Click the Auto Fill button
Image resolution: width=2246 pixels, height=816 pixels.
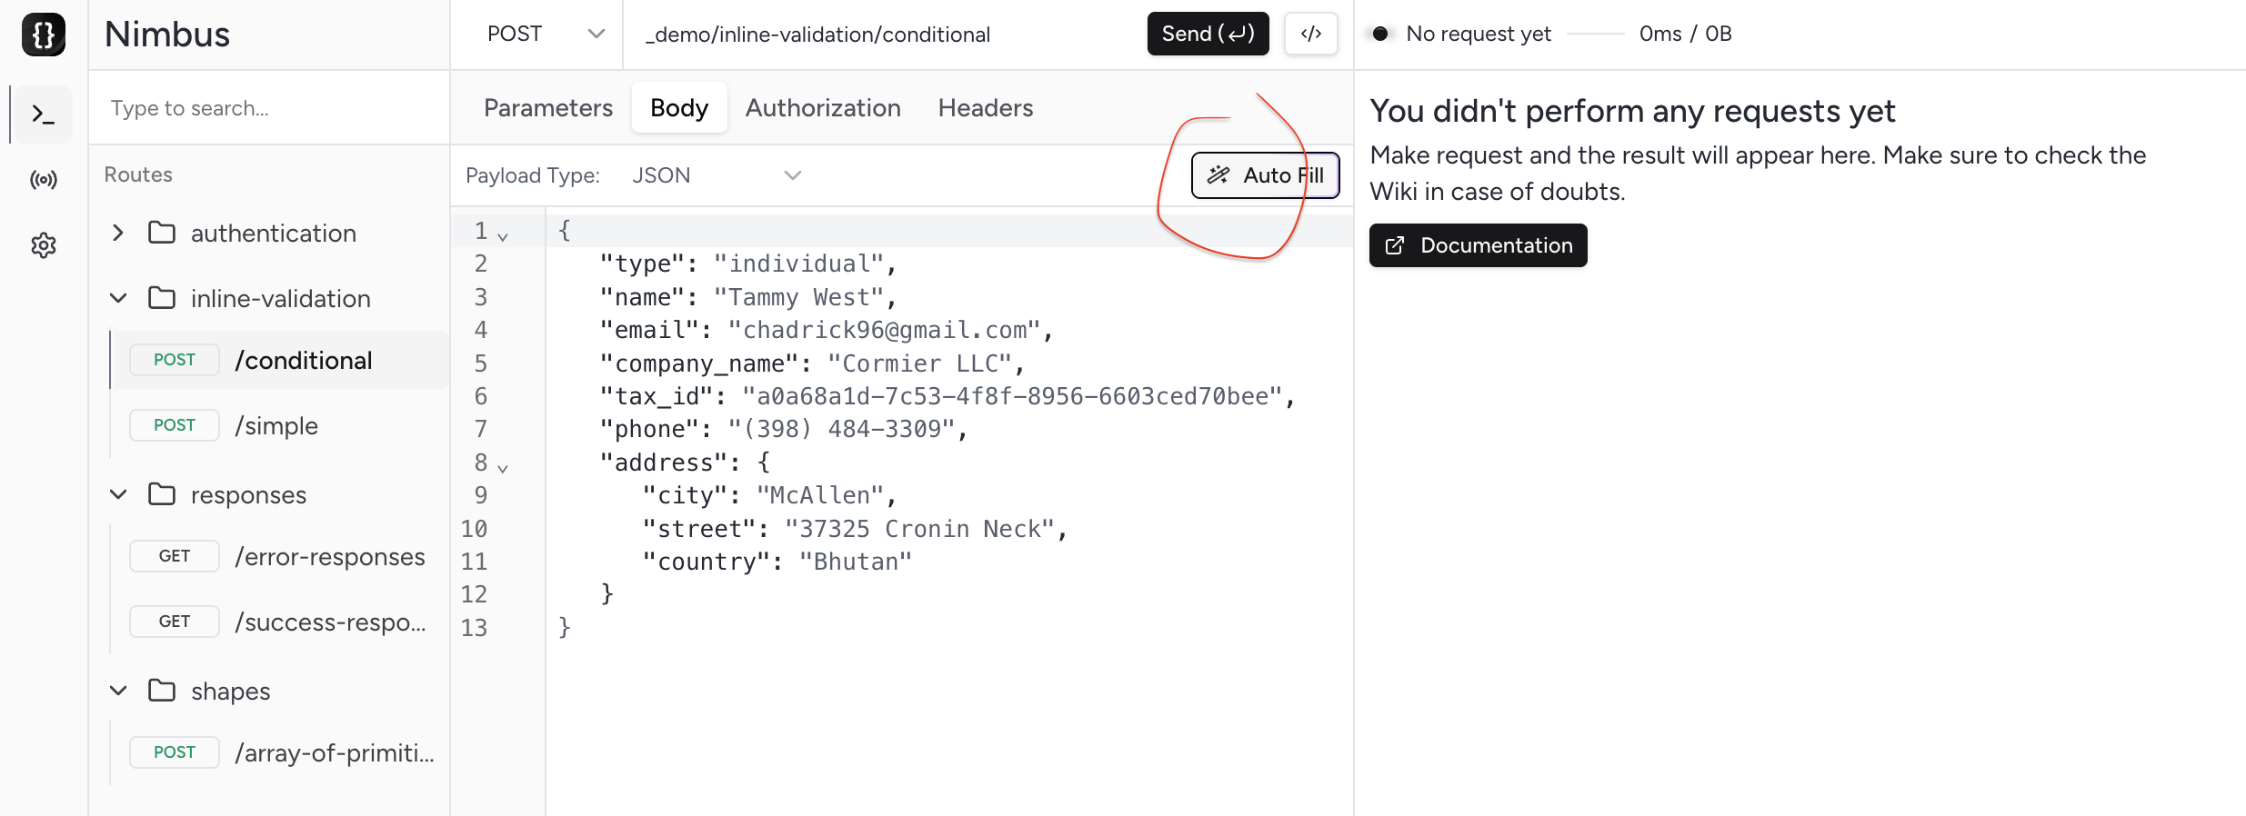coord(1265,175)
